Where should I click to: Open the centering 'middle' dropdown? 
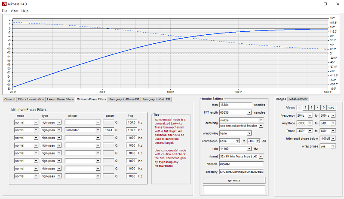(241, 120)
